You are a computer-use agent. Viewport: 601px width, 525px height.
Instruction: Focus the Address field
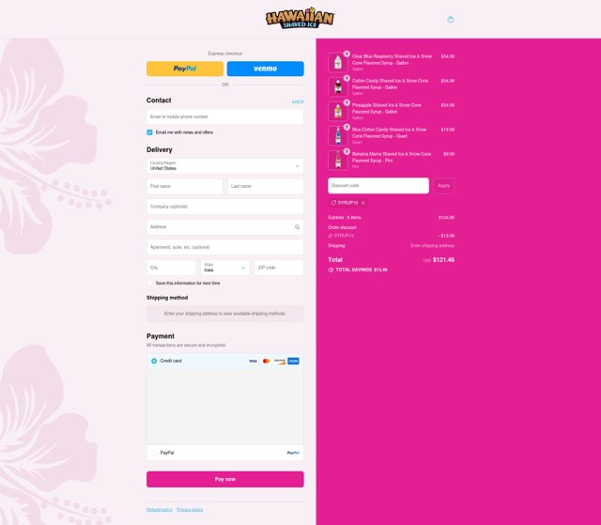(225, 227)
